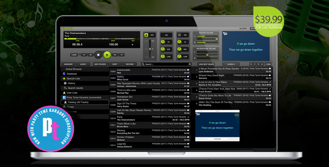Select Catalog (All Tracks) in sidebar
The height and width of the screenshot is (167, 329).
(85, 102)
